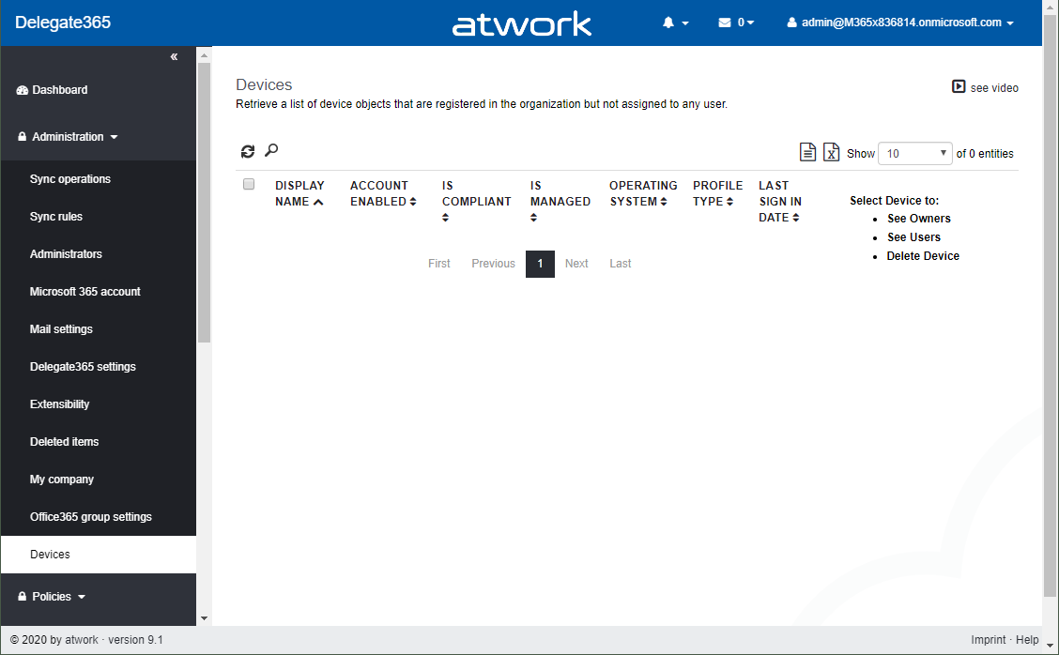Screen dimensions: 1059x655
Task: Click the "Select Device to:" label
Action: point(894,201)
